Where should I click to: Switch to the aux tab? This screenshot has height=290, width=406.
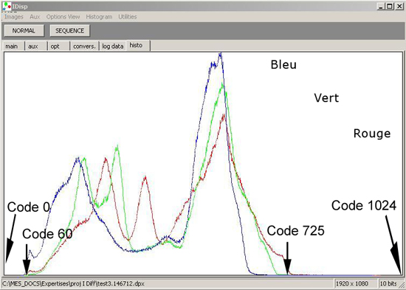pyautogui.click(x=36, y=46)
